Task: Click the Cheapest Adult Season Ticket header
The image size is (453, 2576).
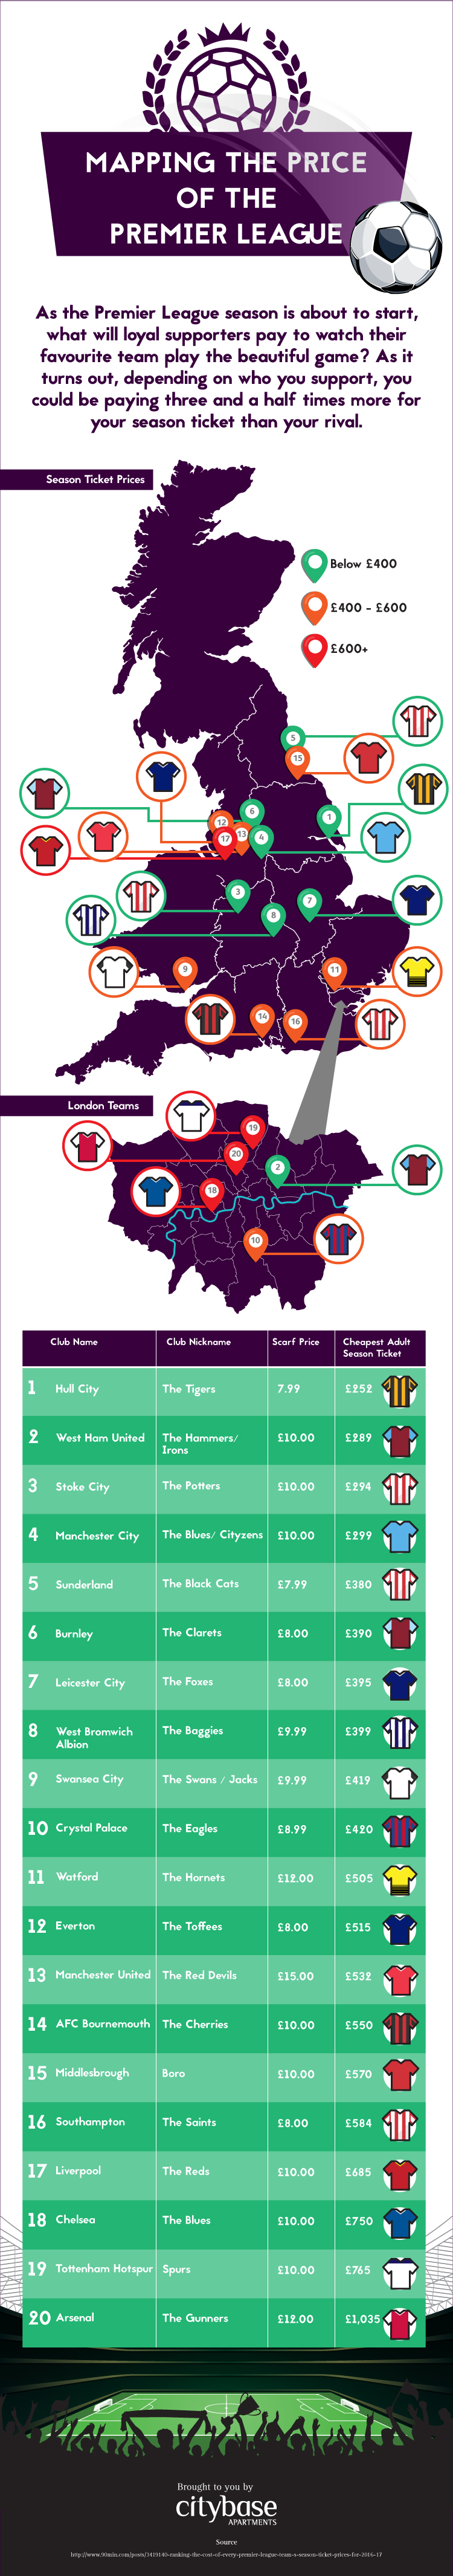Action: click(376, 1347)
